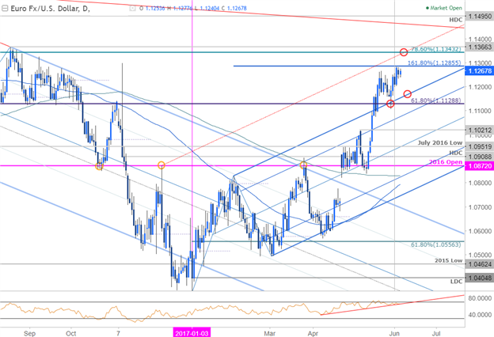
Task: Click the 1.04048 price axis label
Action: 480,278
